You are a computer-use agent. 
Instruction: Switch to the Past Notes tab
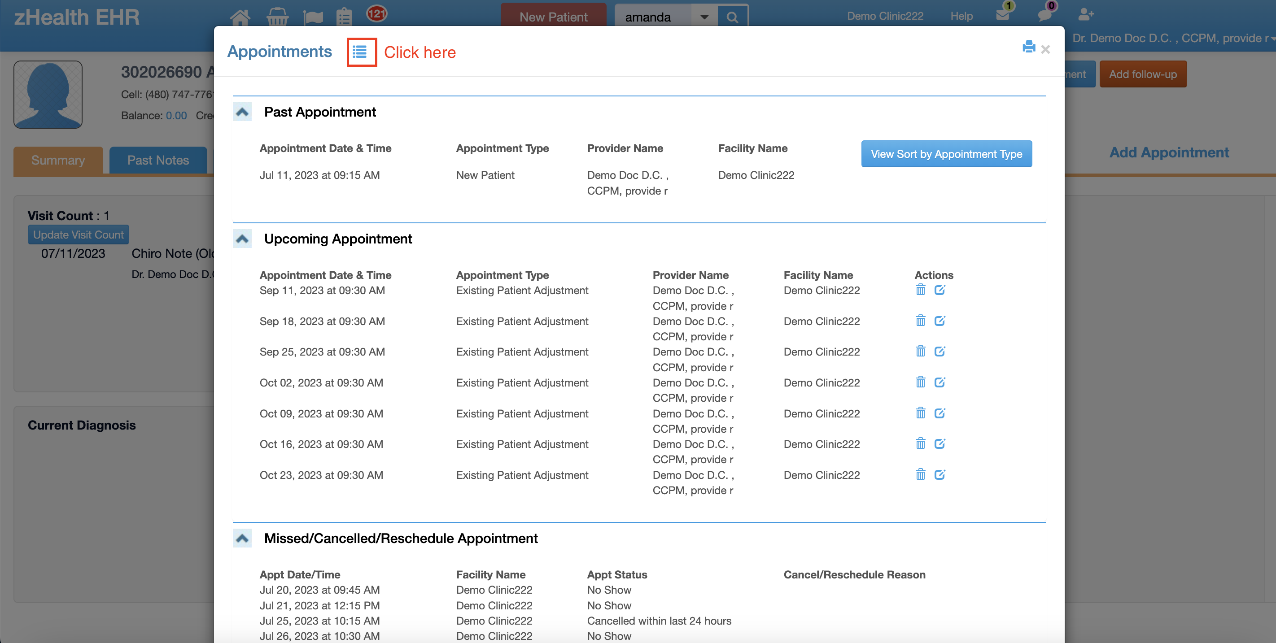158,161
